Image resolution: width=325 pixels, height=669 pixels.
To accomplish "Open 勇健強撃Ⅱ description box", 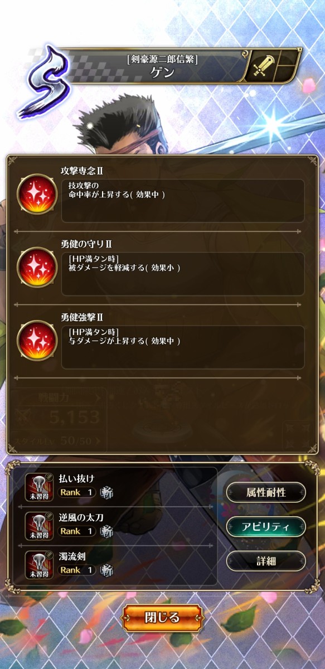I will click(x=183, y=347).
